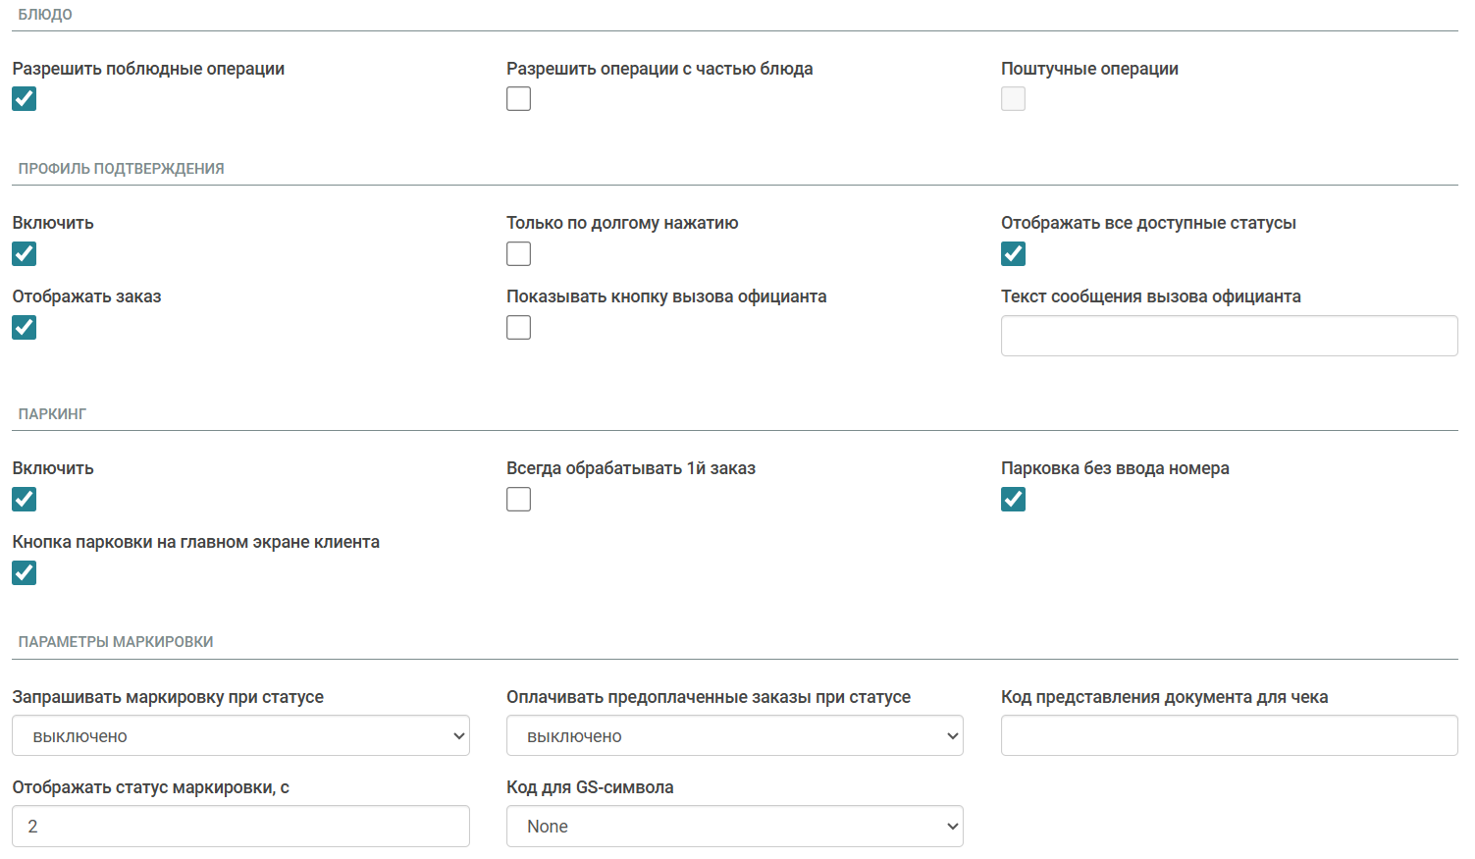
Task: Uncheck 'Отображать все доступные статусы'
Action: [x=1014, y=254]
